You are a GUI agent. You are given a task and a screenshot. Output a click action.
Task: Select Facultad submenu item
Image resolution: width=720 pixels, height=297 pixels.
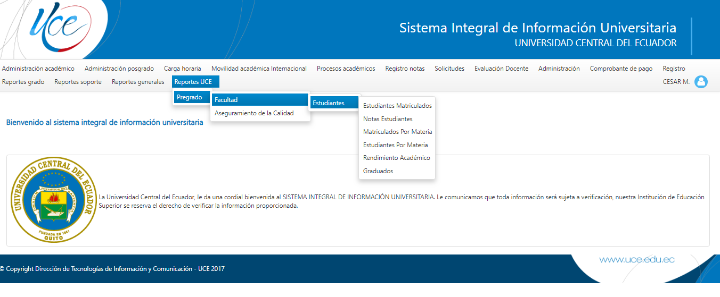pos(260,100)
